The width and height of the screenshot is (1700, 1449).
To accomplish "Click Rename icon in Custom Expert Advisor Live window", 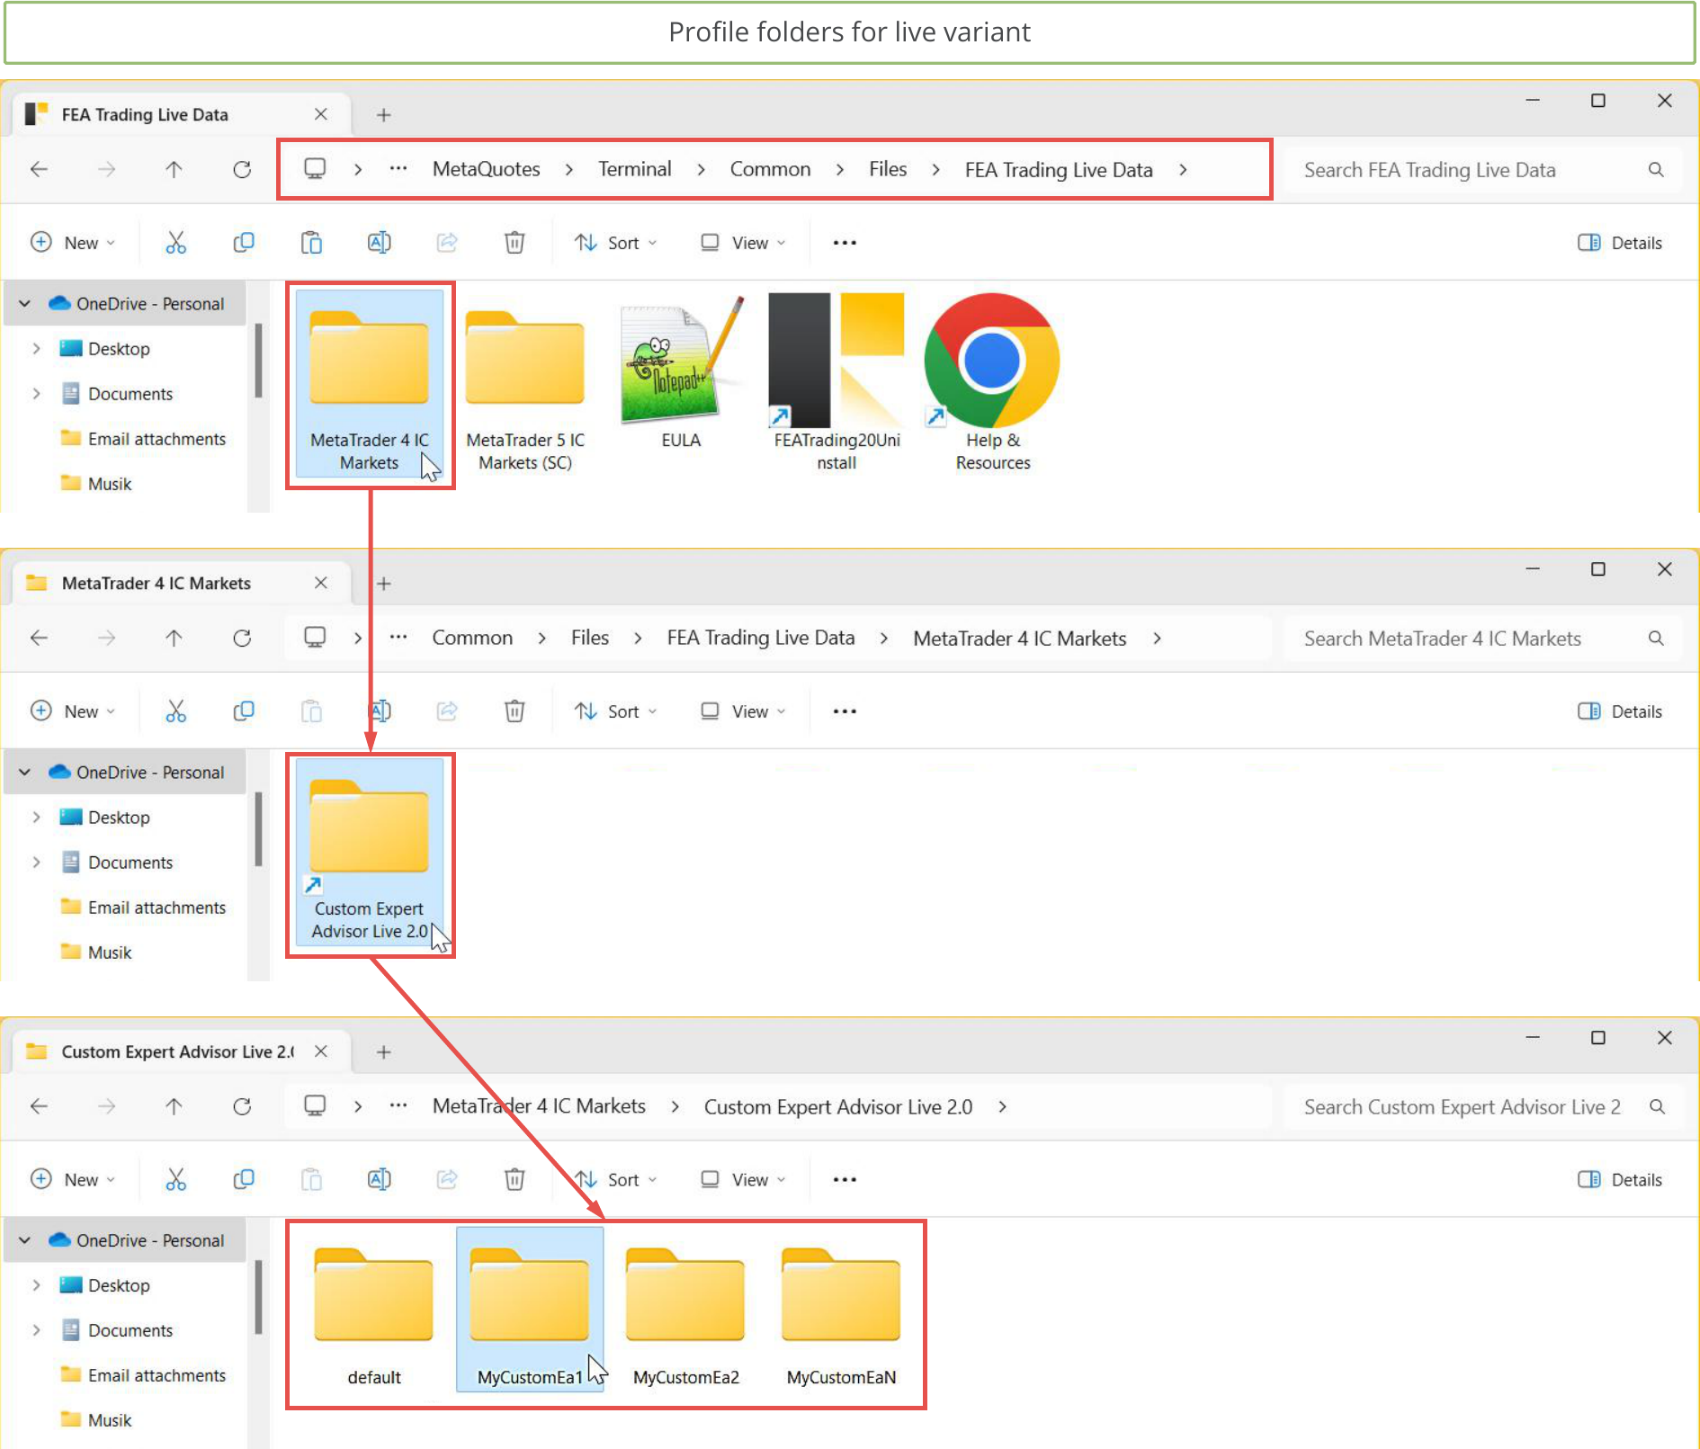I will pyautogui.click(x=380, y=1180).
